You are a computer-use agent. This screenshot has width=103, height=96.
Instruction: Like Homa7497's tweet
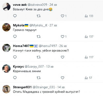(x=63, y=57)
